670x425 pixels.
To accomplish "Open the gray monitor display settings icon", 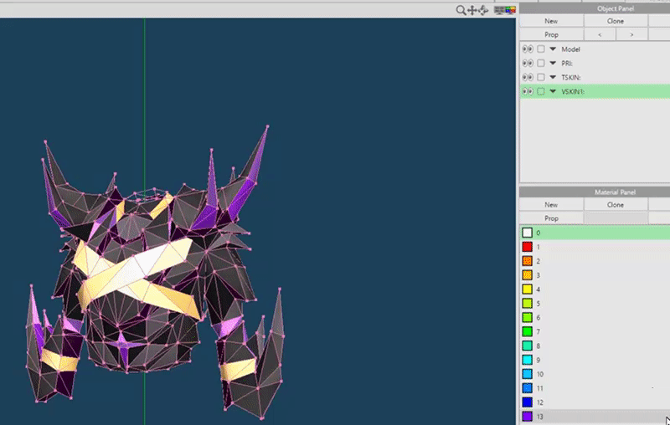I will [498, 10].
